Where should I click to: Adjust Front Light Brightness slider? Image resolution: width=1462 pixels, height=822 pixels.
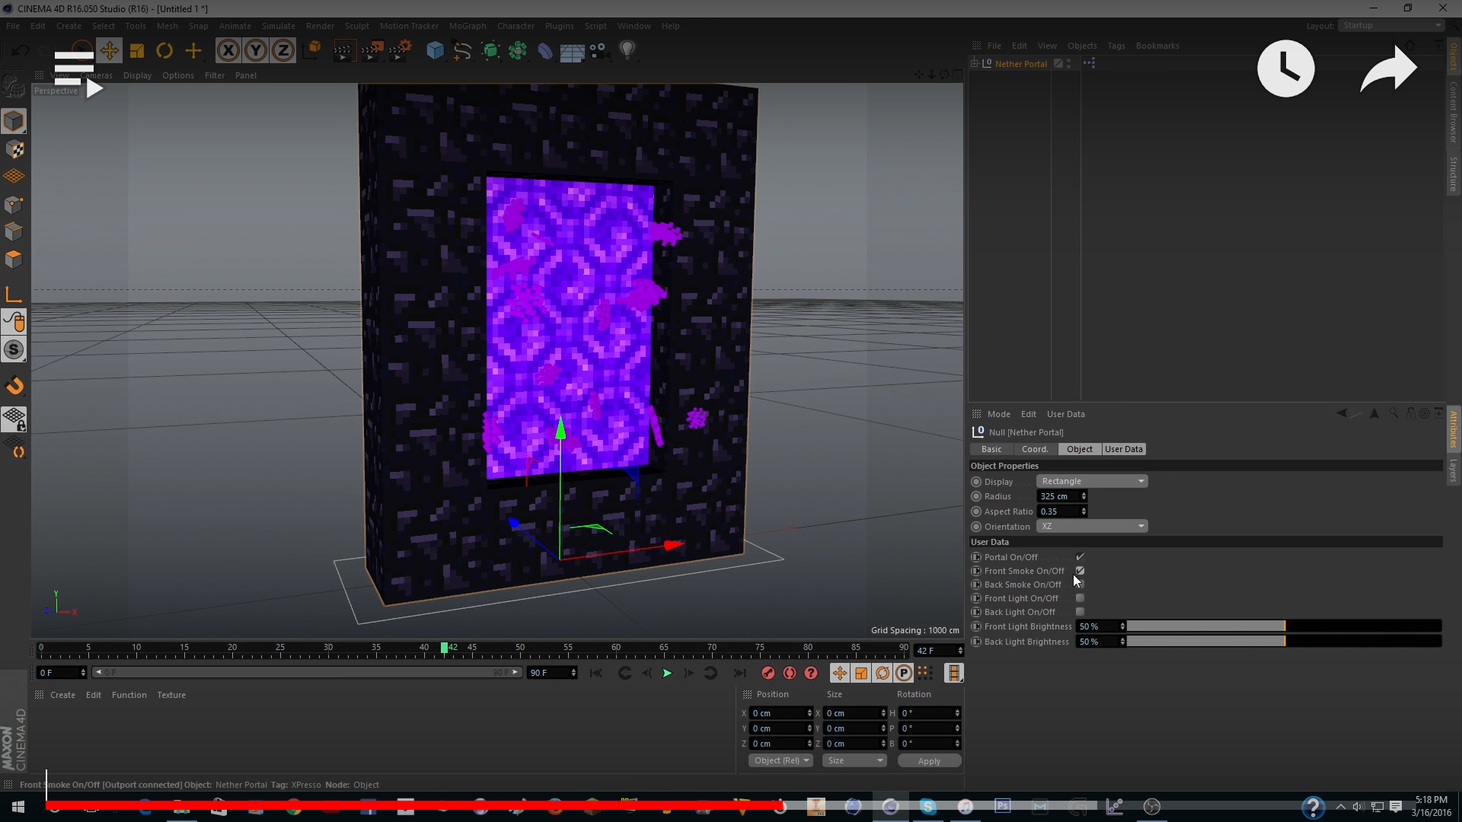pos(1284,626)
